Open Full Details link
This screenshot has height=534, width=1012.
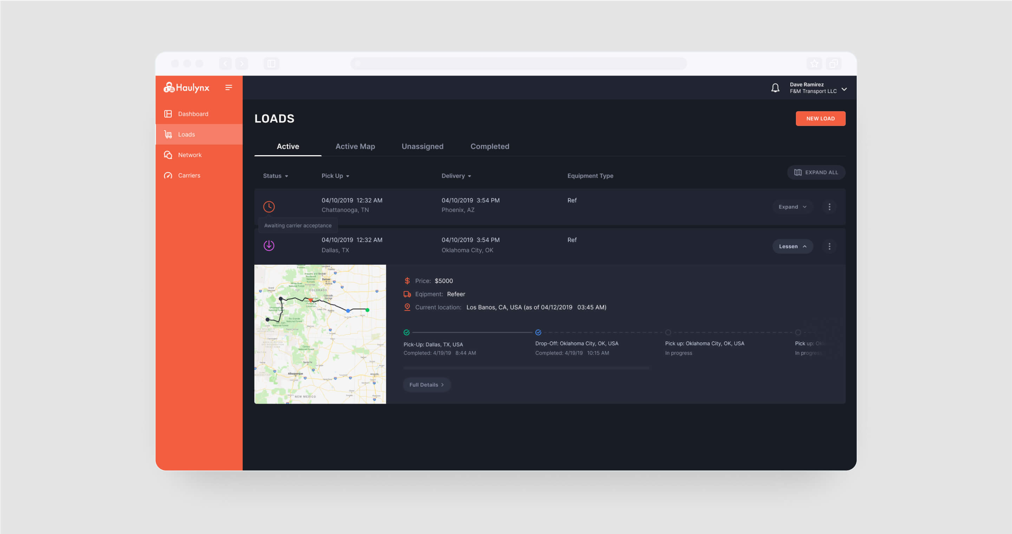426,384
